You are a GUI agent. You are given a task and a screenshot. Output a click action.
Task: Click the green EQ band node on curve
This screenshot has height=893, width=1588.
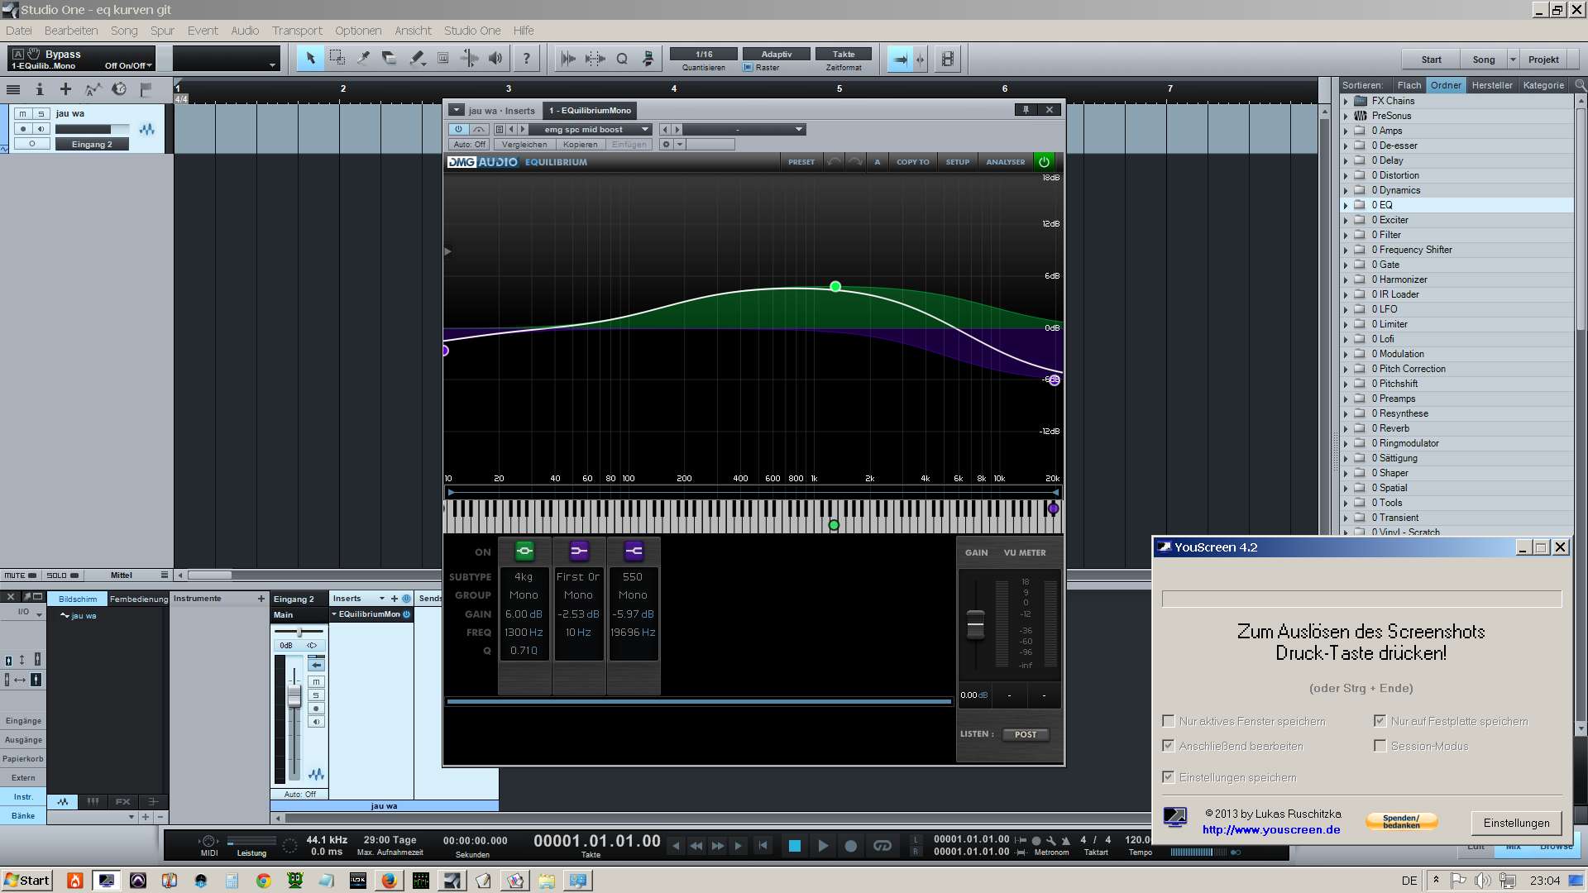[835, 287]
